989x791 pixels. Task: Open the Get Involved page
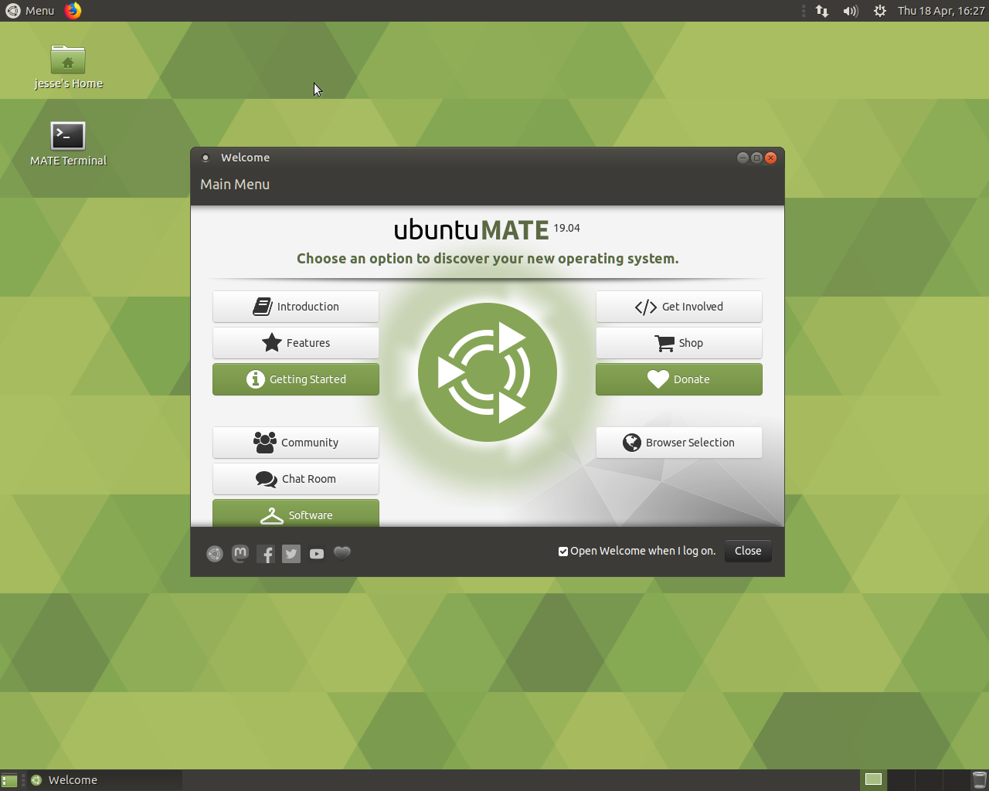[x=679, y=307]
